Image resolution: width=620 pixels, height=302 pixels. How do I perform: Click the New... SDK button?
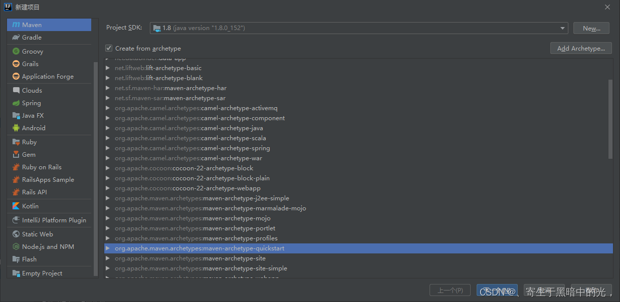click(x=591, y=28)
